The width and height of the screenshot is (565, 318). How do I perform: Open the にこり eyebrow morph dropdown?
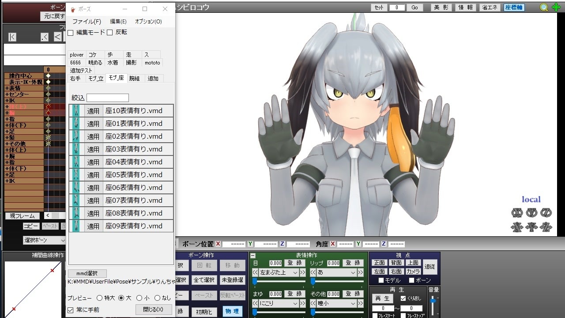click(x=279, y=303)
